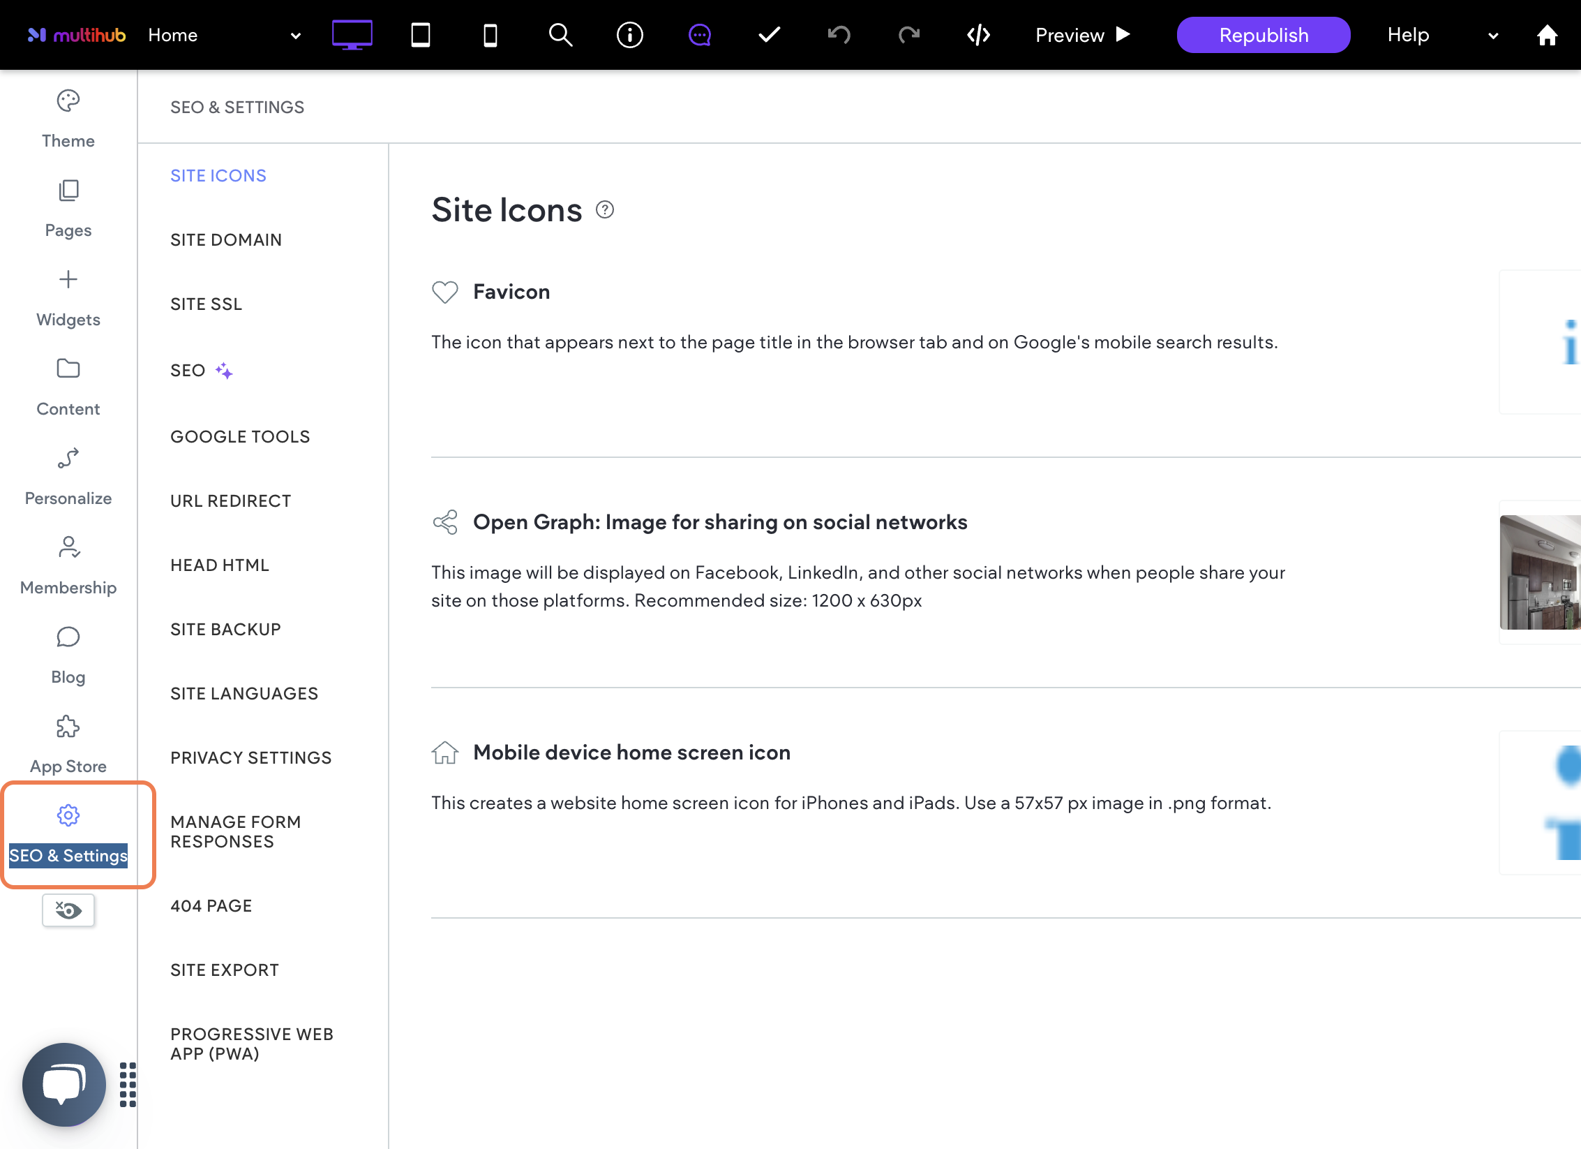
Task: Open SITE LANGUAGES settings
Action: point(244,694)
